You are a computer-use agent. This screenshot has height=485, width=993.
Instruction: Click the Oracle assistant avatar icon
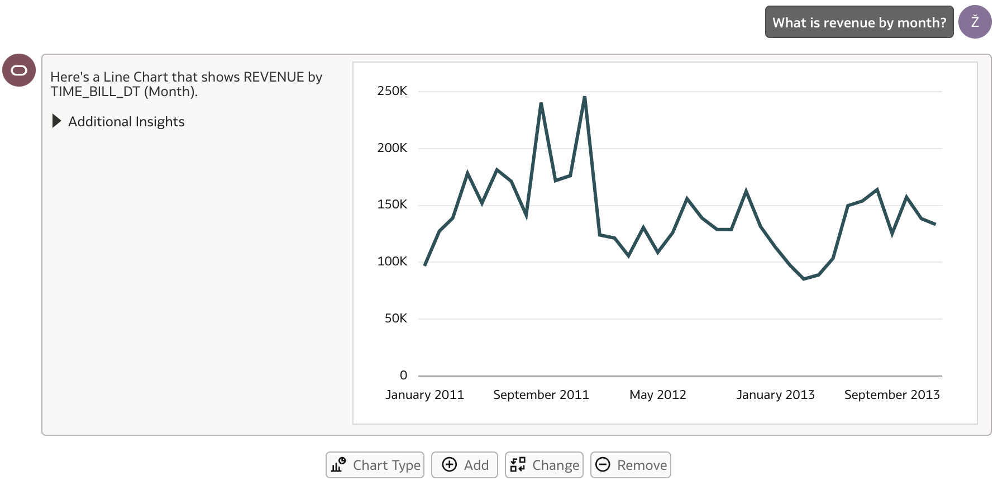coord(19,70)
